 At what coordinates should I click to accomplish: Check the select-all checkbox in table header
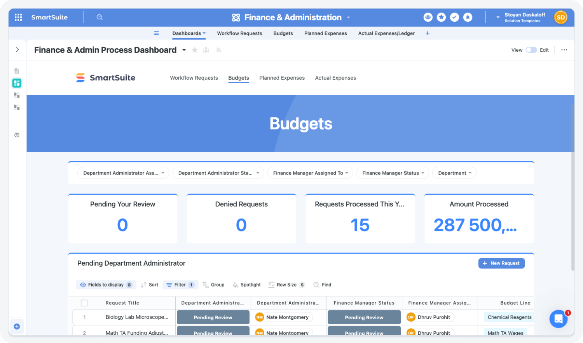[84, 303]
